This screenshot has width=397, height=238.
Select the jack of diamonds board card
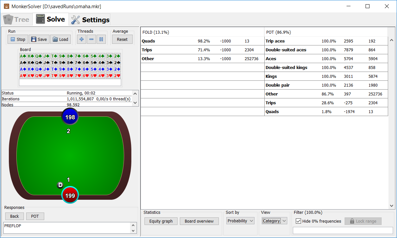pos(47,69)
